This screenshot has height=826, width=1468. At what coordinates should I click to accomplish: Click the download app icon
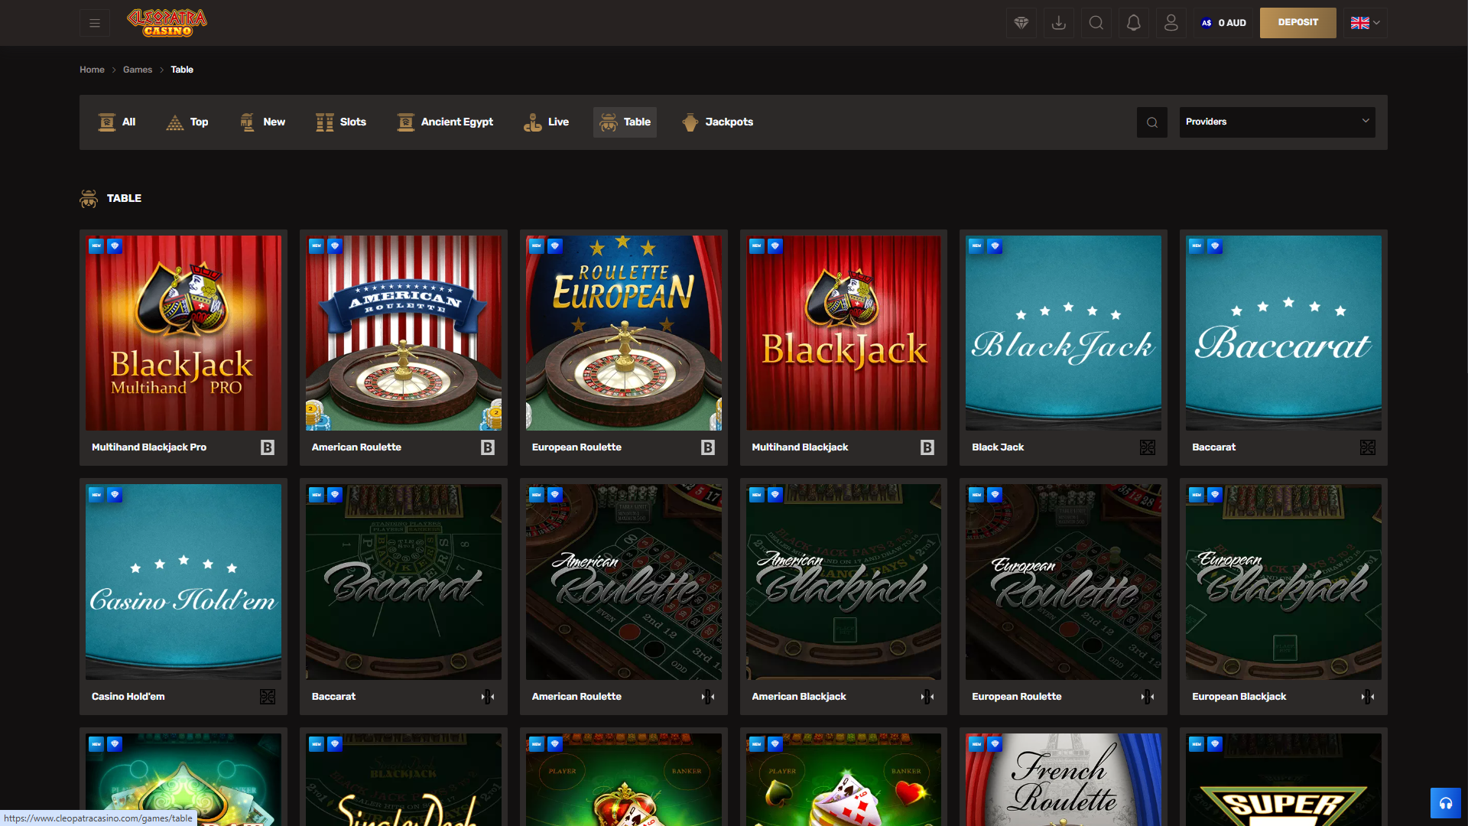point(1058,23)
